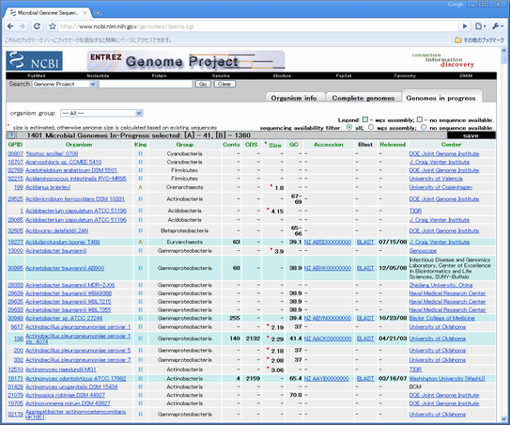Bookmark this page with star icon
This screenshot has height=425, width=510.
[x=53, y=26]
